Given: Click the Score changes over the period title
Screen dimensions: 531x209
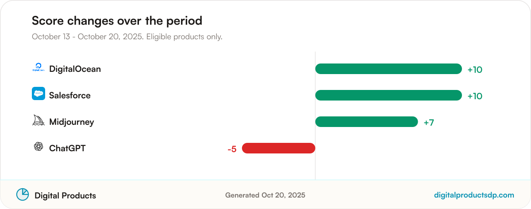Looking at the screenshot, I should (x=117, y=21).
